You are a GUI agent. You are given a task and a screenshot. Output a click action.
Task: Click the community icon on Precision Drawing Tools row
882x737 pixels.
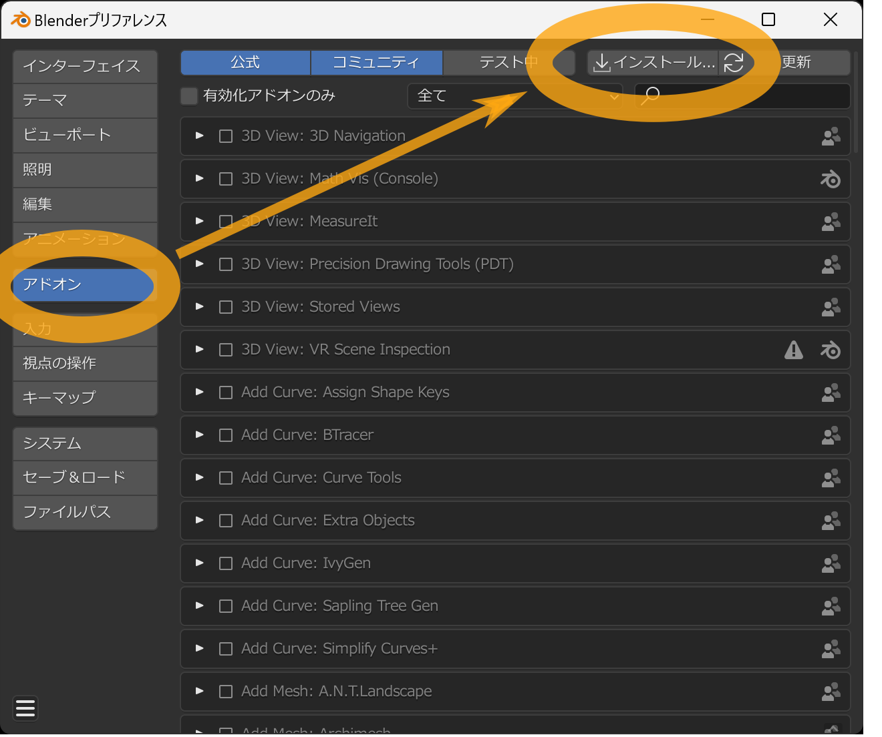point(831,264)
